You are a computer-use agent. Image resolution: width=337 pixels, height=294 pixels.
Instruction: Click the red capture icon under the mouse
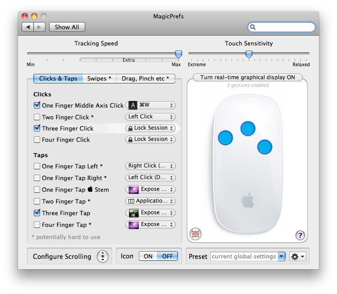click(x=196, y=234)
